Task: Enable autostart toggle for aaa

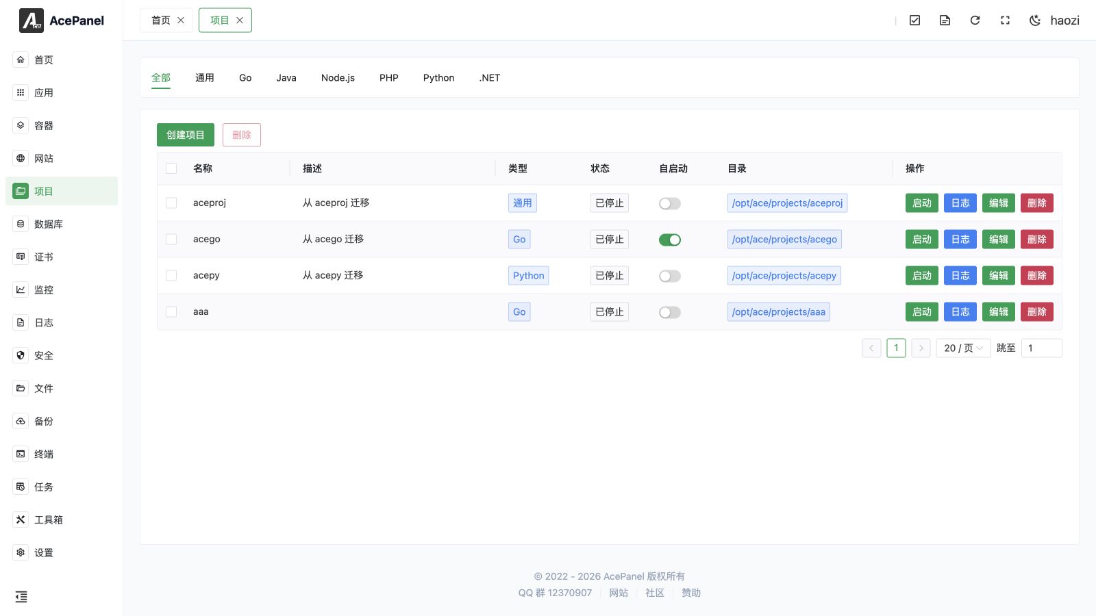Action: (x=670, y=312)
